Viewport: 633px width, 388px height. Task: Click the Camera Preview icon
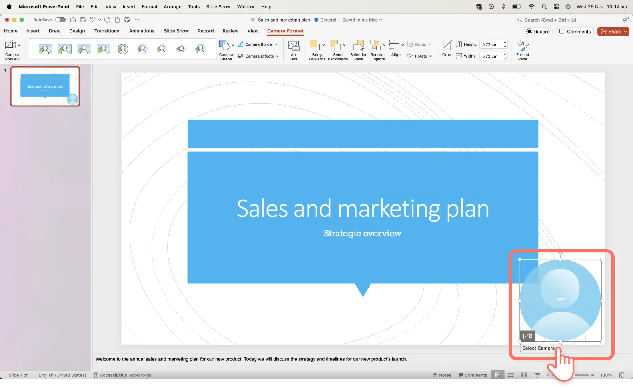(10, 45)
